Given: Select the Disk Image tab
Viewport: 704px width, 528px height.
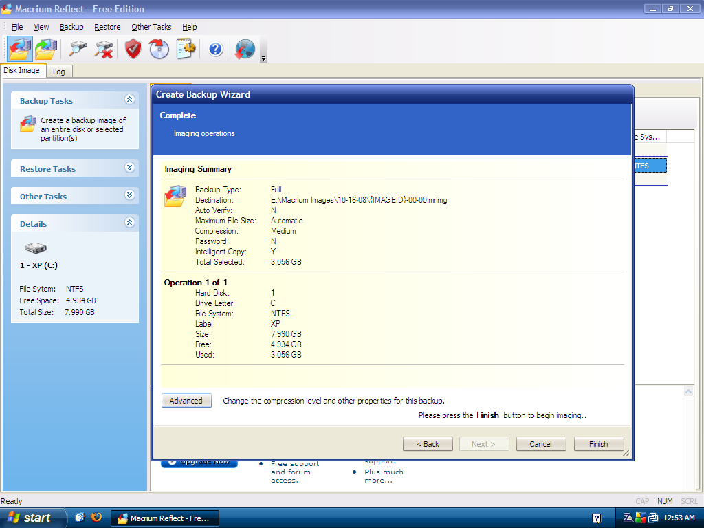Looking at the screenshot, I should 21,71.
